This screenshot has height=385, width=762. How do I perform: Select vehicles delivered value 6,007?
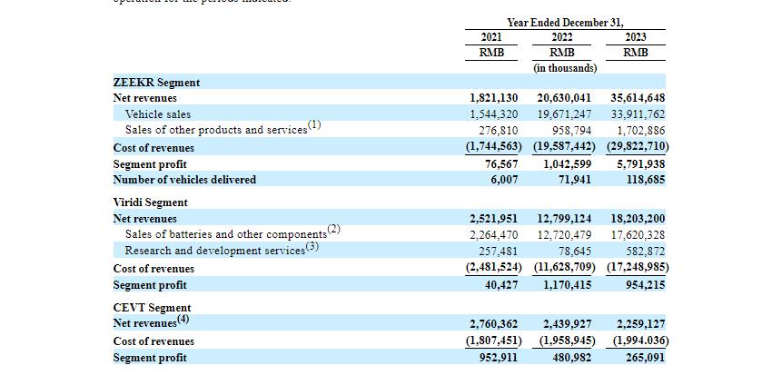point(504,180)
